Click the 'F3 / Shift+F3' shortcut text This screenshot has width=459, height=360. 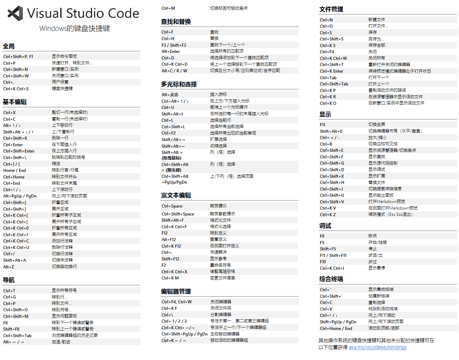pos(174,45)
